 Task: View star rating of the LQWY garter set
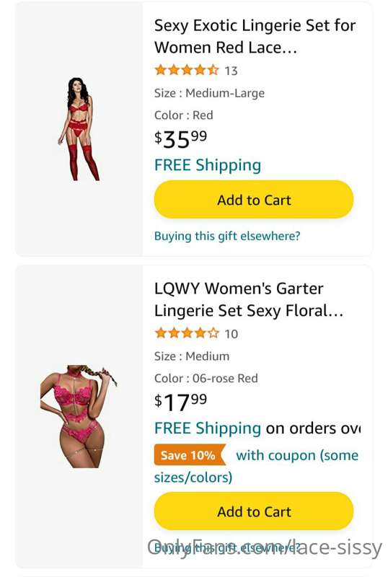187,333
